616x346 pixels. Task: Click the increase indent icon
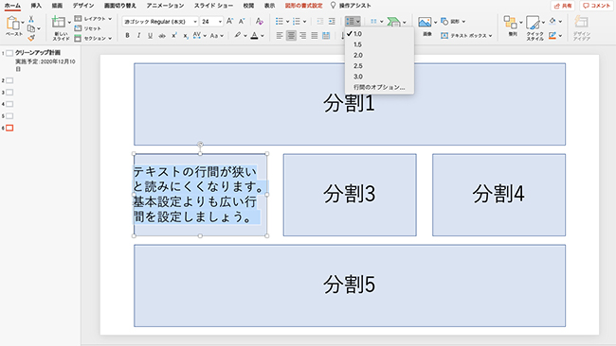coord(332,21)
